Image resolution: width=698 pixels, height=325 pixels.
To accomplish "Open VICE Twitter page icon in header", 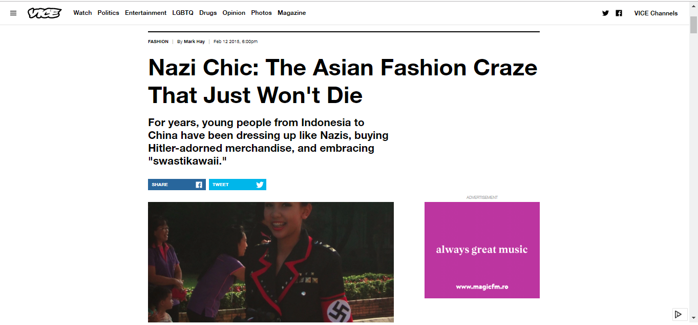I will tap(605, 13).
